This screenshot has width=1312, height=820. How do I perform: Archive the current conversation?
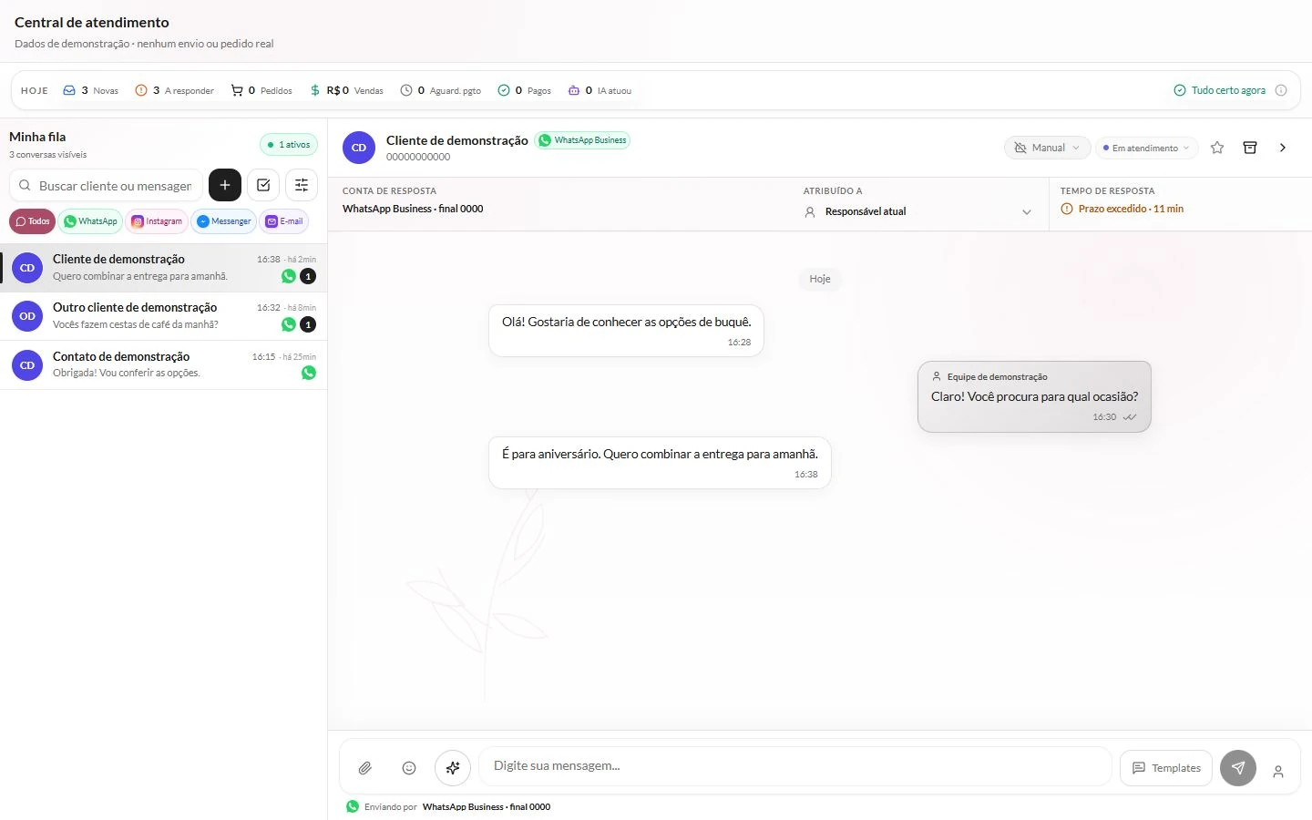(x=1250, y=148)
